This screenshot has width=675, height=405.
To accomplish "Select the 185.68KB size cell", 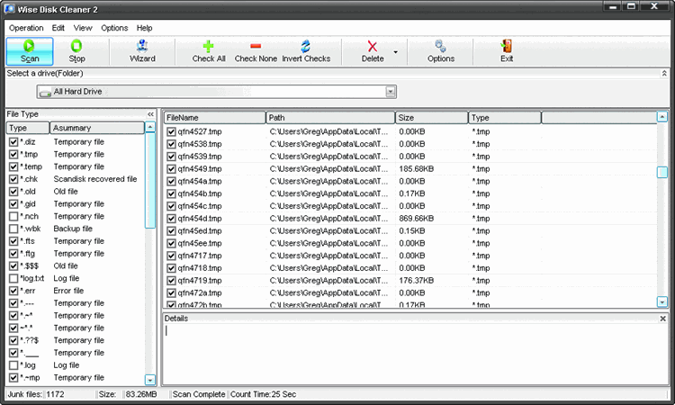I will coord(417,168).
